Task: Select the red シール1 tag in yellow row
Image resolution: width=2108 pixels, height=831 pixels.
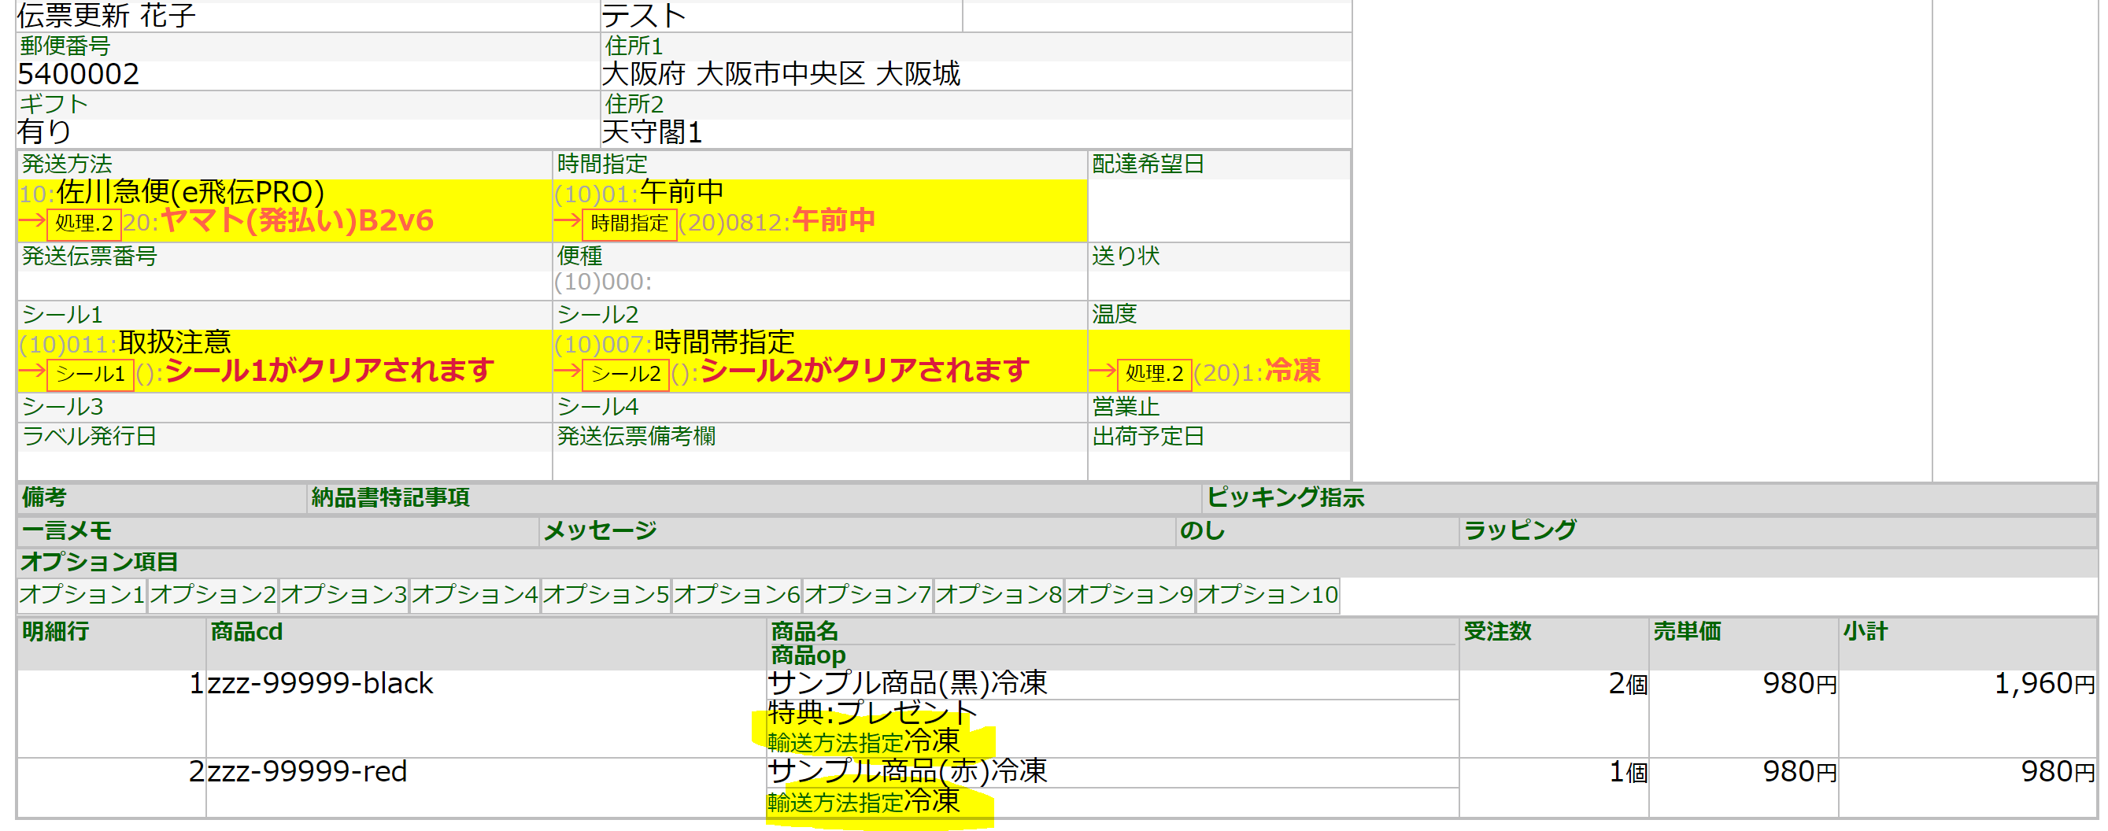Action: pos(90,374)
